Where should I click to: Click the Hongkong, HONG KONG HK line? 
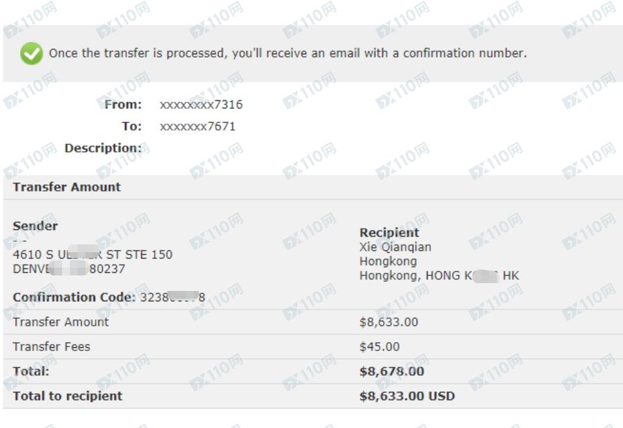pos(439,275)
